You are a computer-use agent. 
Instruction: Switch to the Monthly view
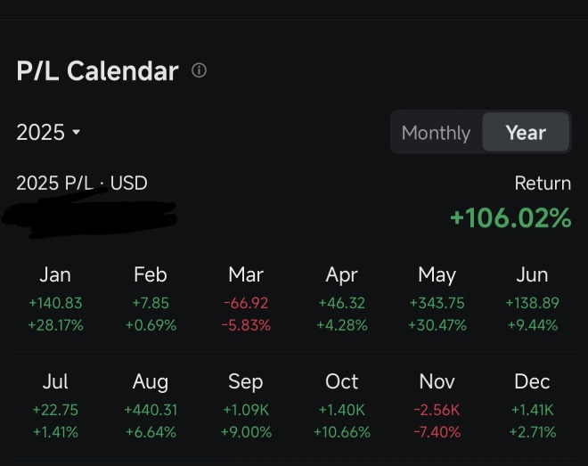(x=436, y=133)
